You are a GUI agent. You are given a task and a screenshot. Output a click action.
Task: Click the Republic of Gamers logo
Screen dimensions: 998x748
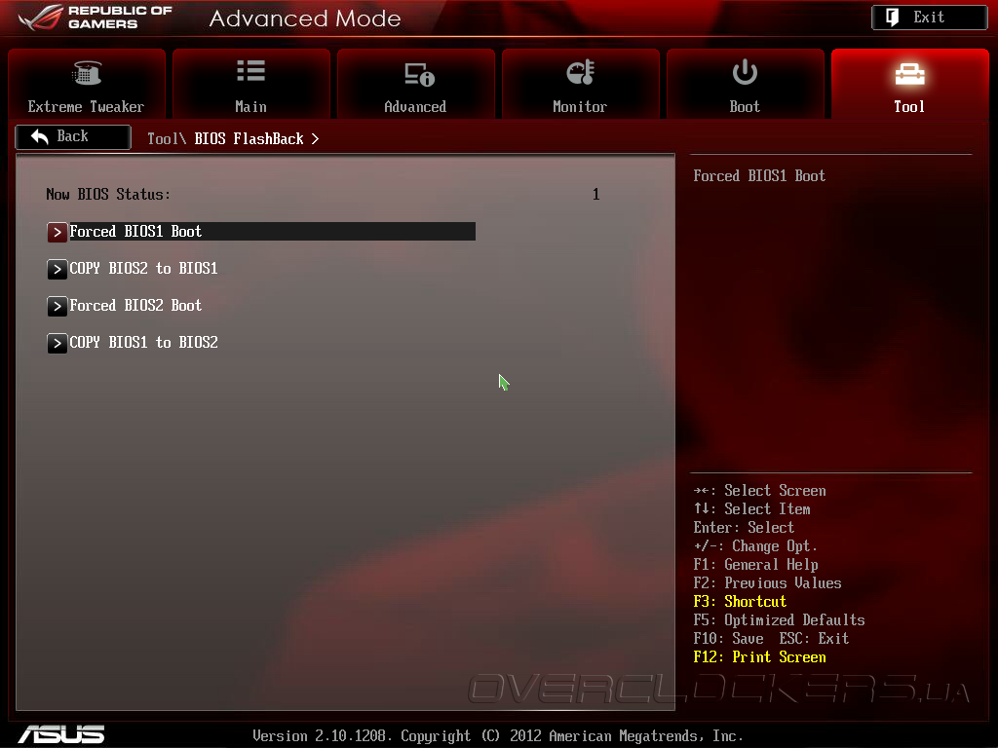tap(96, 18)
